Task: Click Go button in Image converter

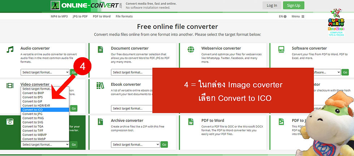Action: [74, 144]
